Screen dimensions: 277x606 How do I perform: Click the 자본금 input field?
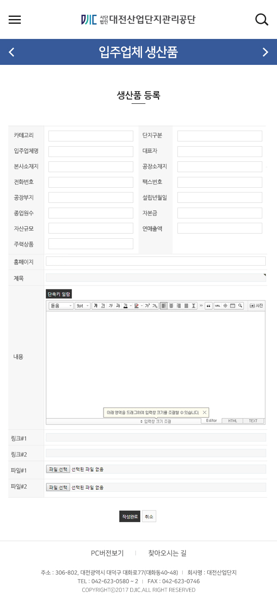[x=220, y=213]
